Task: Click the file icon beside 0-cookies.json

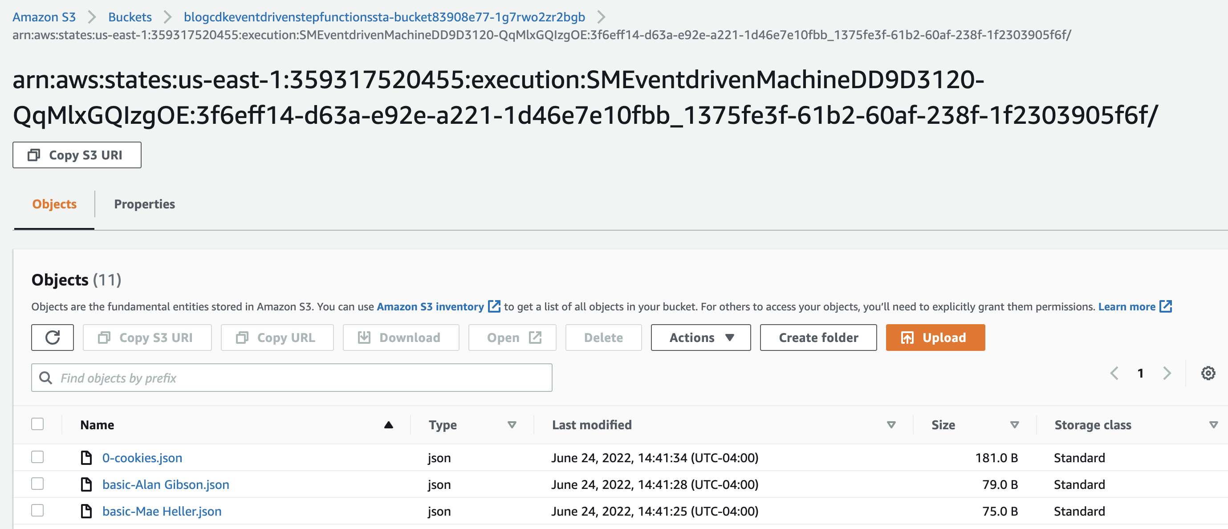Action: point(86,457)
